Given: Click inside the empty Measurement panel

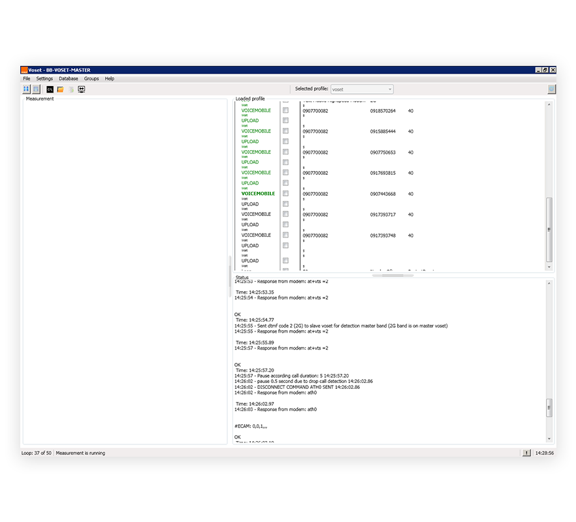Looking at the screenshot, I should [125, 271].
